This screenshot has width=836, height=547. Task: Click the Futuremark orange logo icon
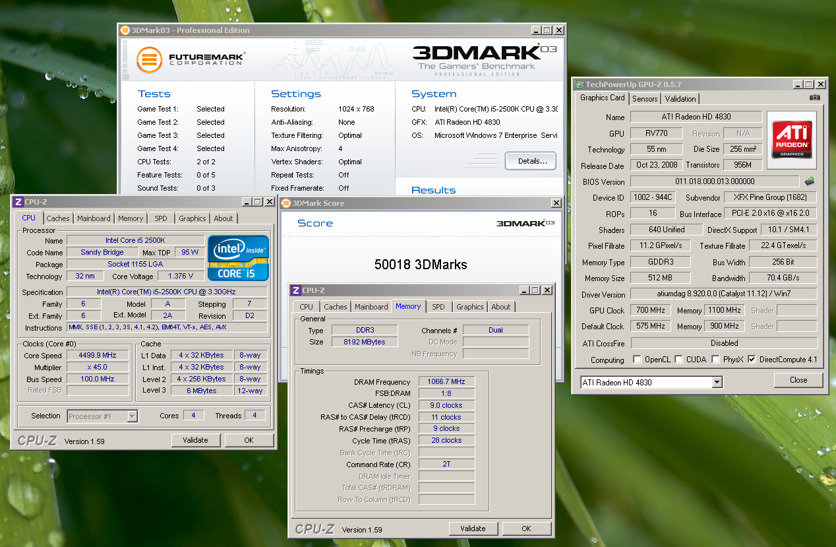point(149,59)
